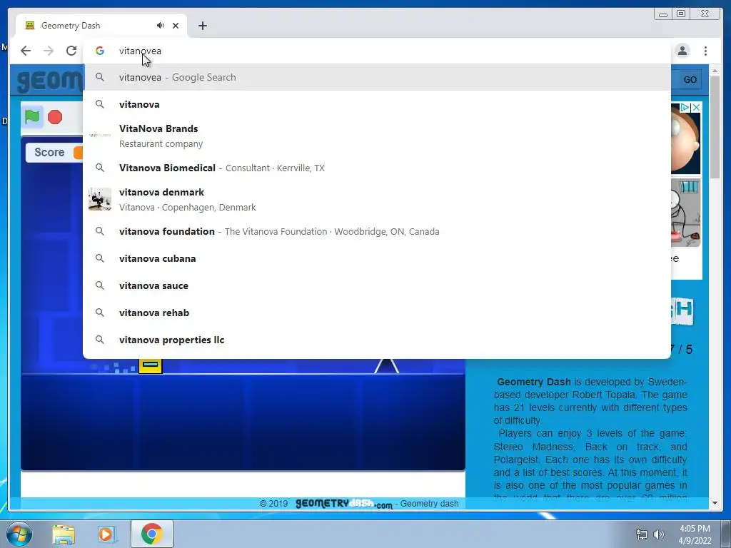The height and width of the screenshot is (548, 731).
Task: Close the ad with X icon
Action: pos(696,108)
